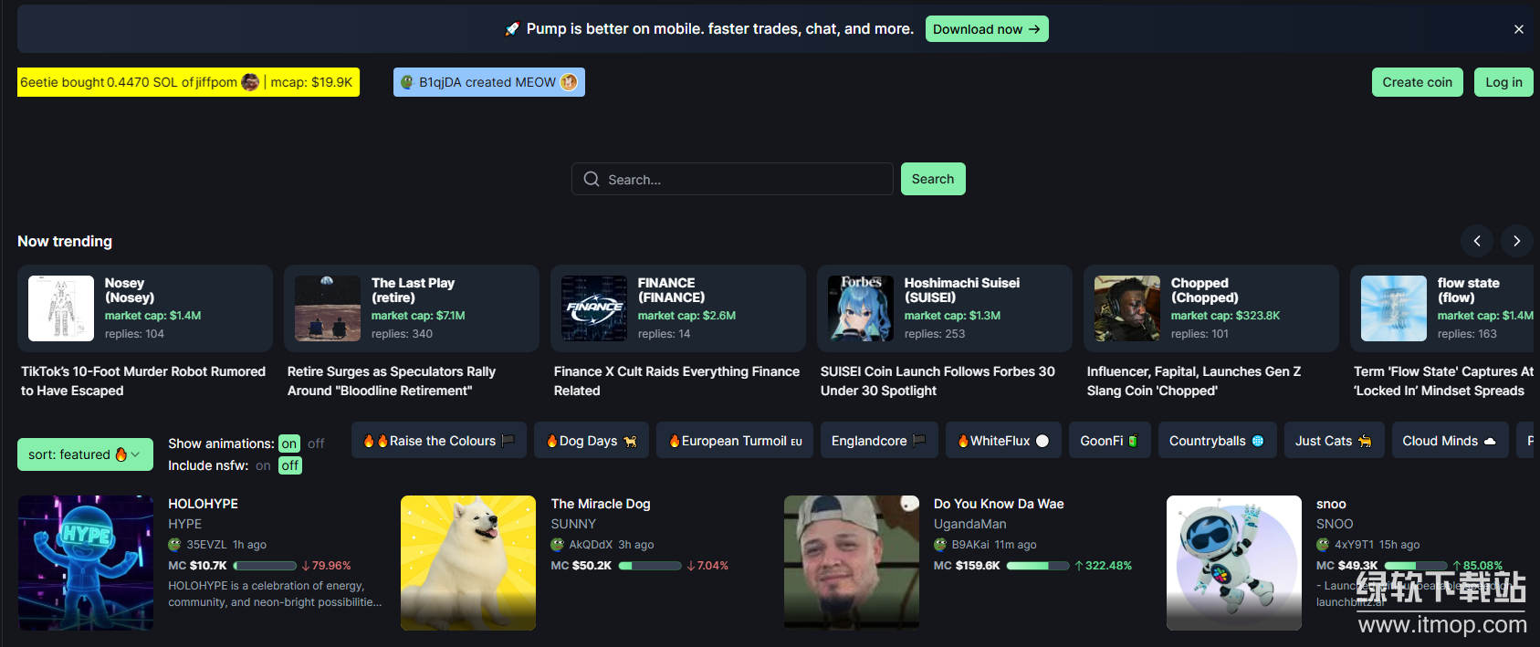
Task: Turn show animations off
Action: [x=316, y=444]
